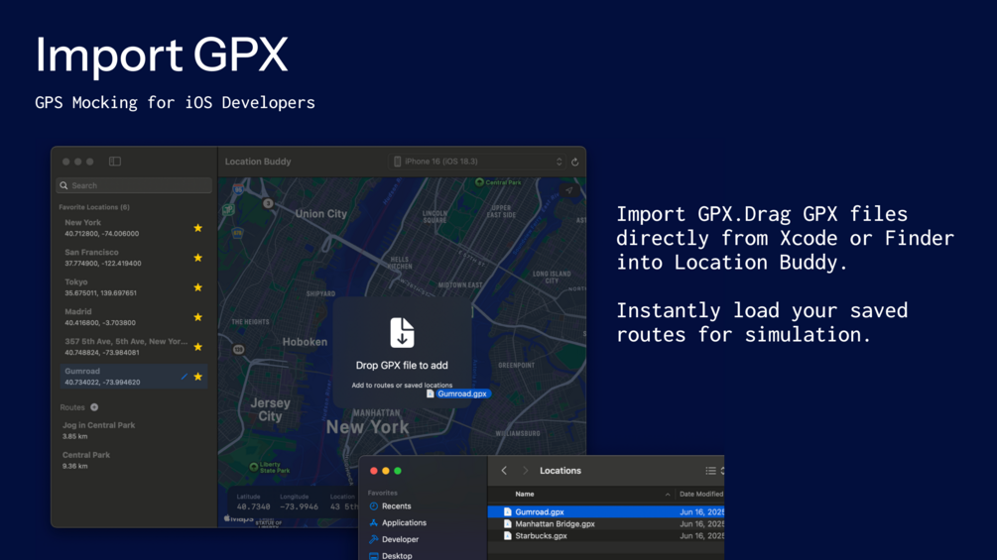997x560 pixels.
Task: Click the dragged Gumroad.gpx file badge
Action: (x=457, y=393)
